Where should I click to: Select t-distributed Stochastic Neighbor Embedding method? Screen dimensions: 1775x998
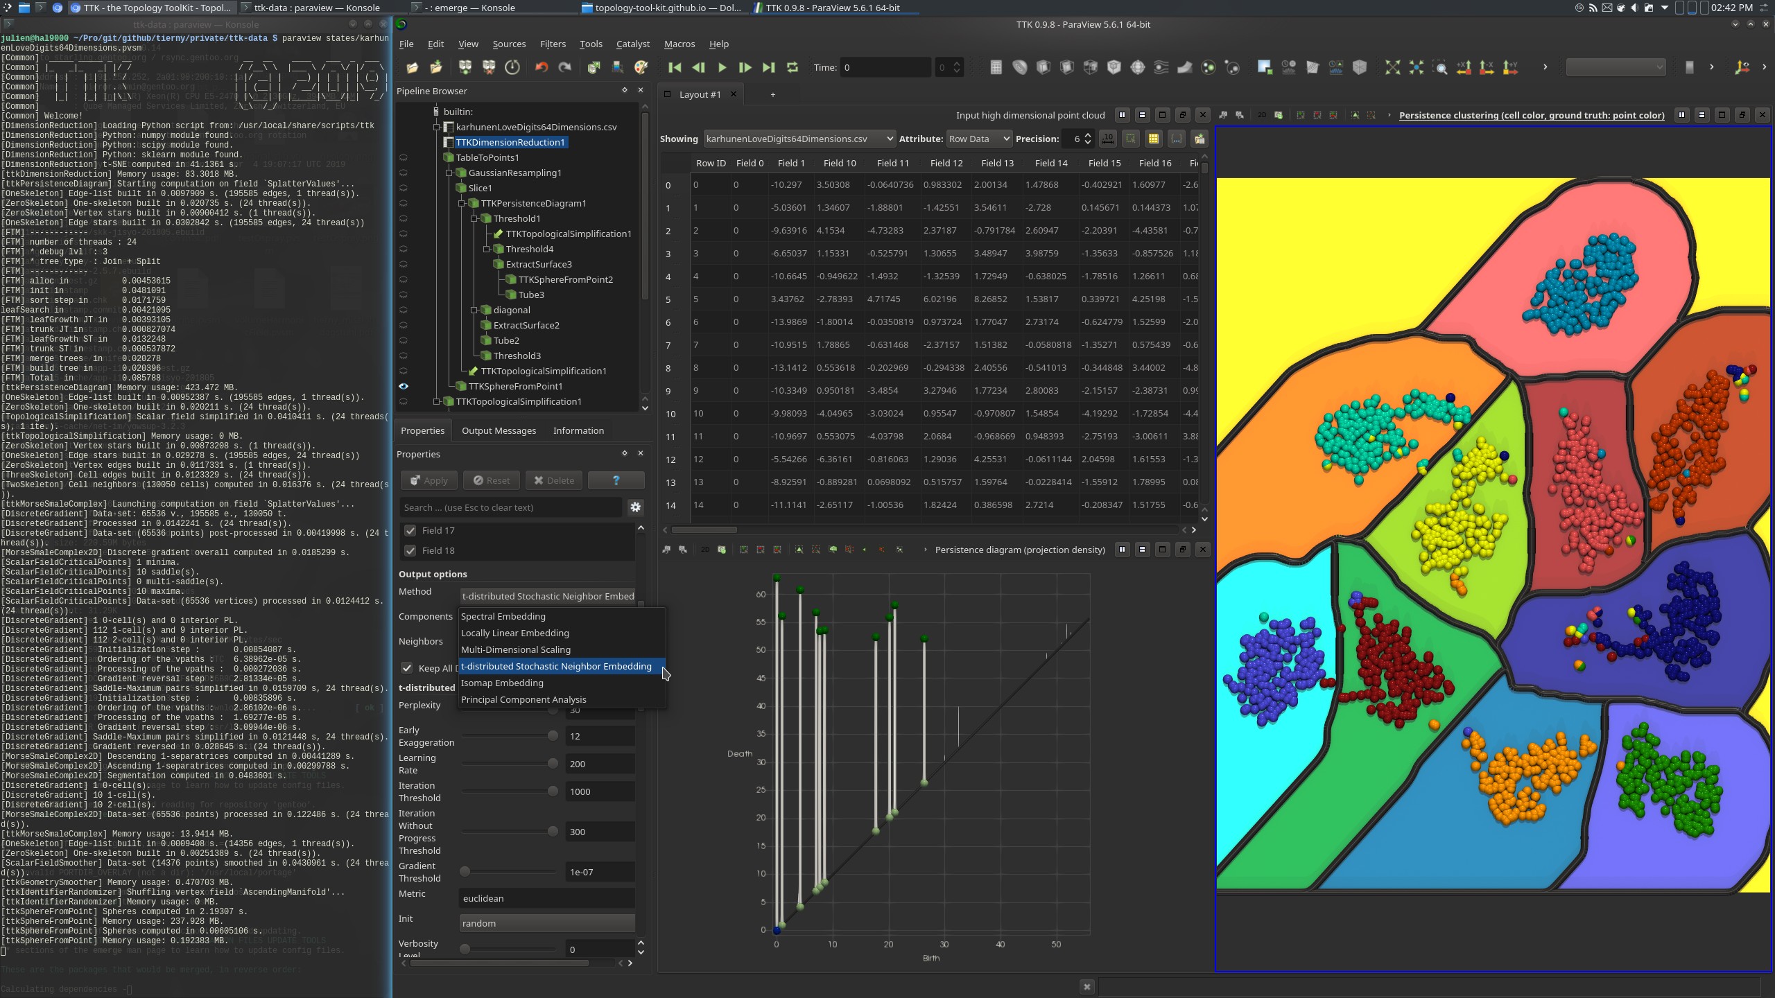tap(556, 665)
